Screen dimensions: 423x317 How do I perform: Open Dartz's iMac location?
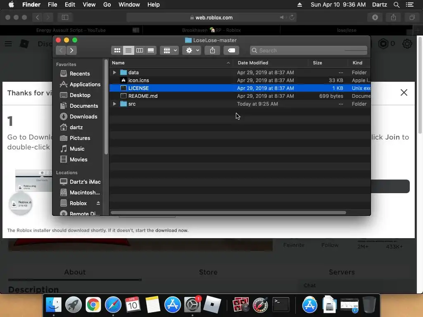[x=80, y=182]
